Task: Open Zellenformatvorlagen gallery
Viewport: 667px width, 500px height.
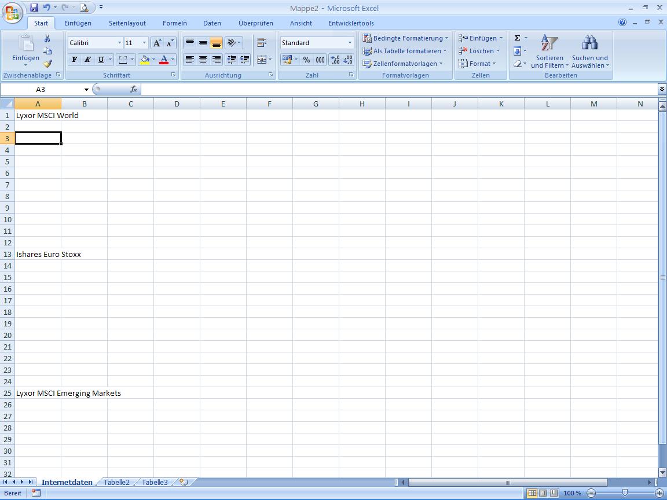Action: [402, 64]
